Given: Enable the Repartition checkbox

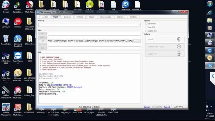Looking at the screenshot, I should (146, 24).
